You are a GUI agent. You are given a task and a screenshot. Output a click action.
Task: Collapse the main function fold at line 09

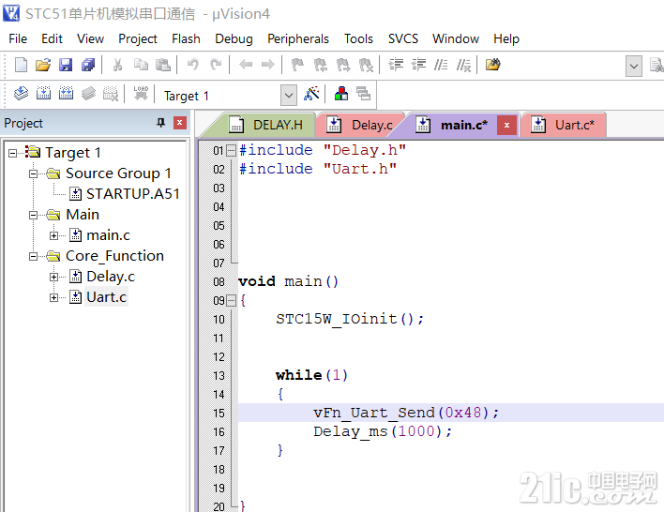232,301
